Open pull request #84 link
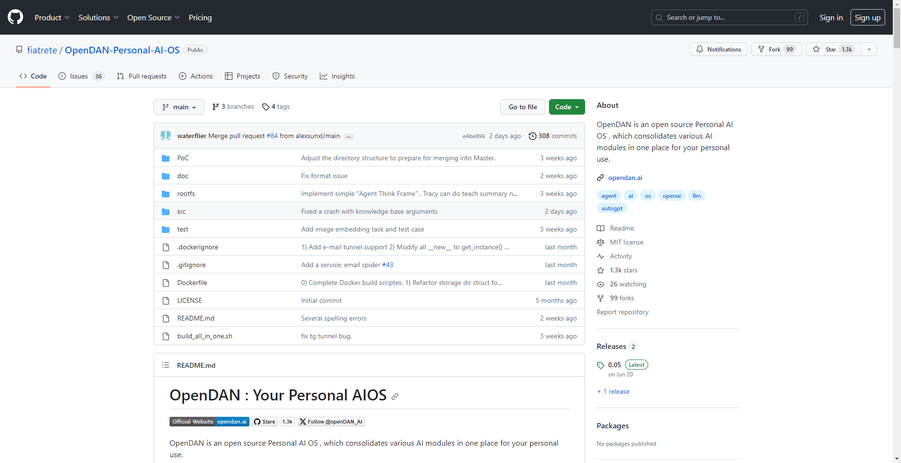901x463 pixels. tap(272, 136)
